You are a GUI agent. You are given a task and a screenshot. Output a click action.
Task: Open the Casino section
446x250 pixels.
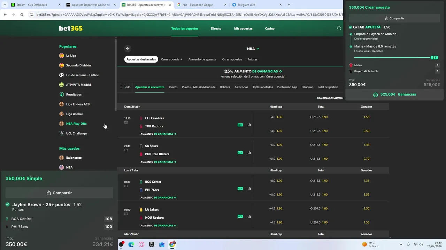coord(270,28)
